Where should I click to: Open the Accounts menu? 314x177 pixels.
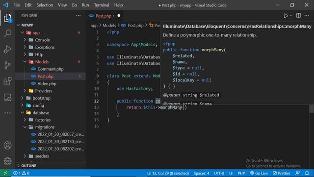[8, 146]
